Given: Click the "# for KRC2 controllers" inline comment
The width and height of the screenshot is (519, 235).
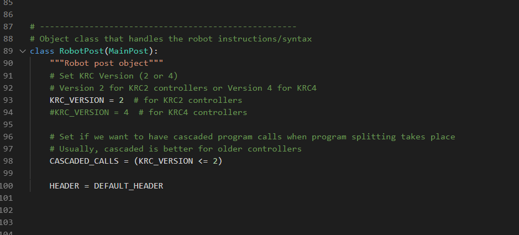Looking at the screenshot, I should click(x=187, y=100).
